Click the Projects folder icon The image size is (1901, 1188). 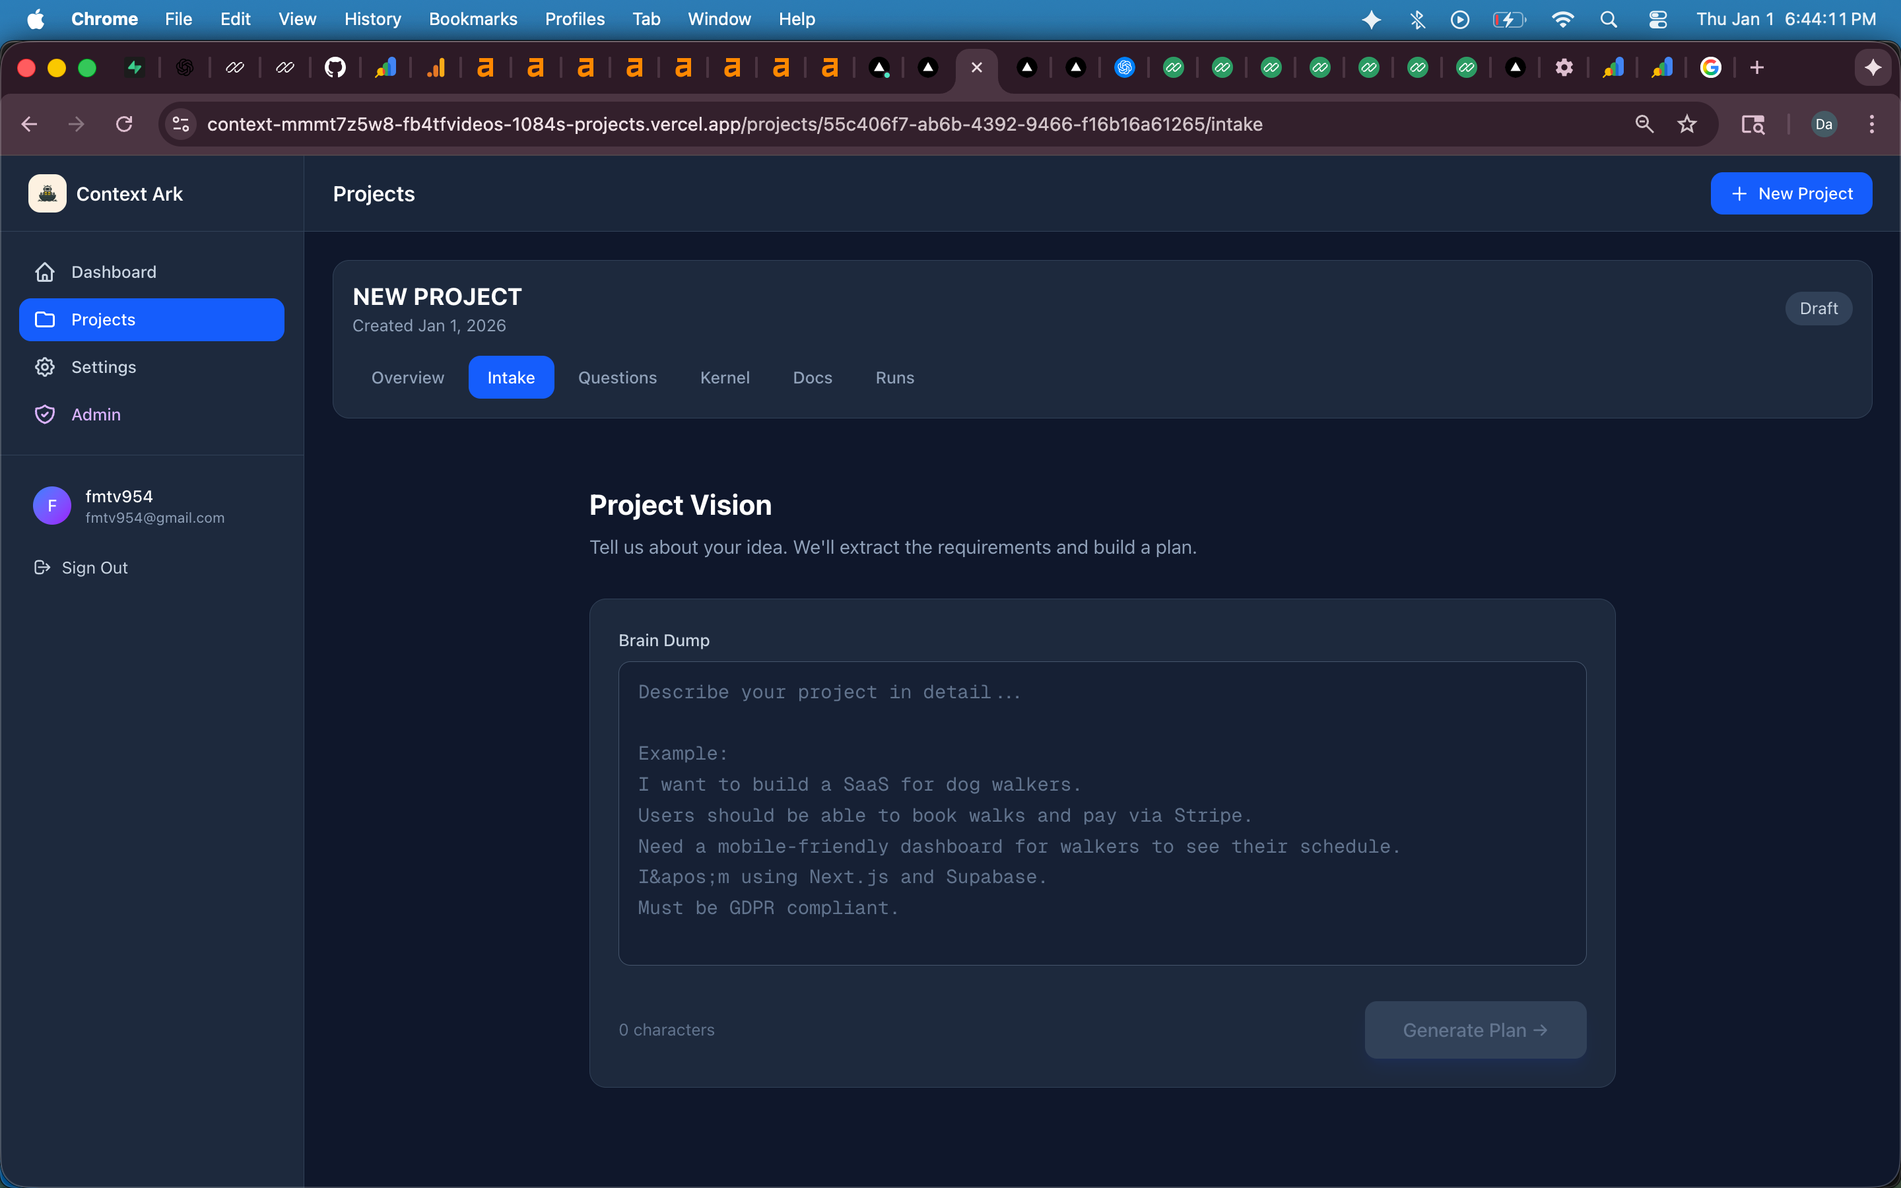[x=45, y=319]
